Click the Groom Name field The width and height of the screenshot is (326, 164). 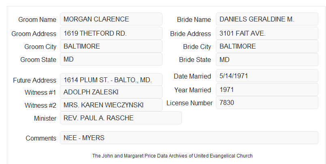[111, 19]
